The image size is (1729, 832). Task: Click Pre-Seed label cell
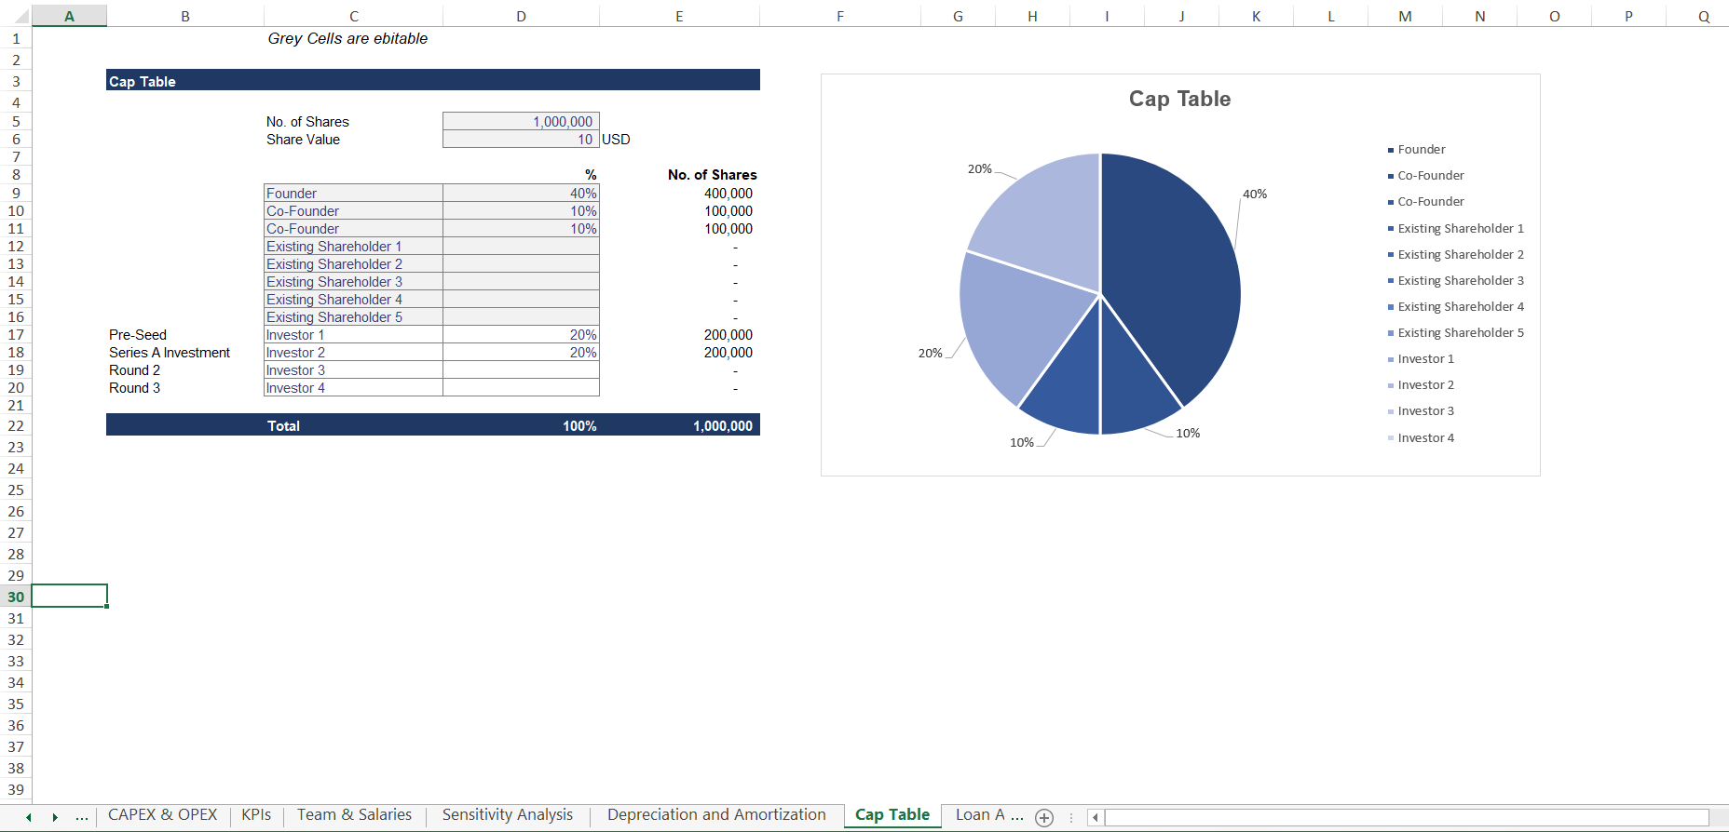(138, 335)
